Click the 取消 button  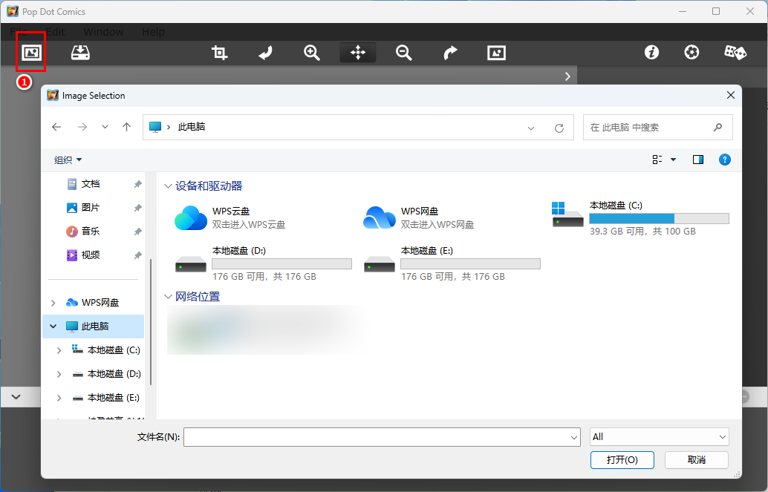697,460
